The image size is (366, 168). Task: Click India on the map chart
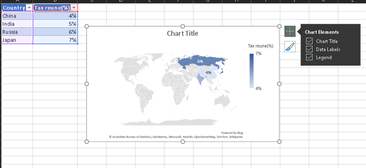click(201, 79)
